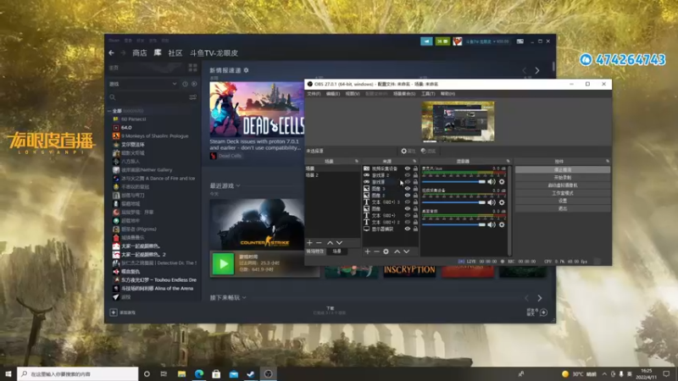Screen dimensions: 678x381
Task: Open 桌面音频 audio settings gear
Action: 502,224
